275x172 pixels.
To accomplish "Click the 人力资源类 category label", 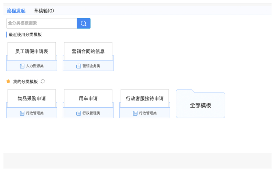I will click(x=35, y=66).
